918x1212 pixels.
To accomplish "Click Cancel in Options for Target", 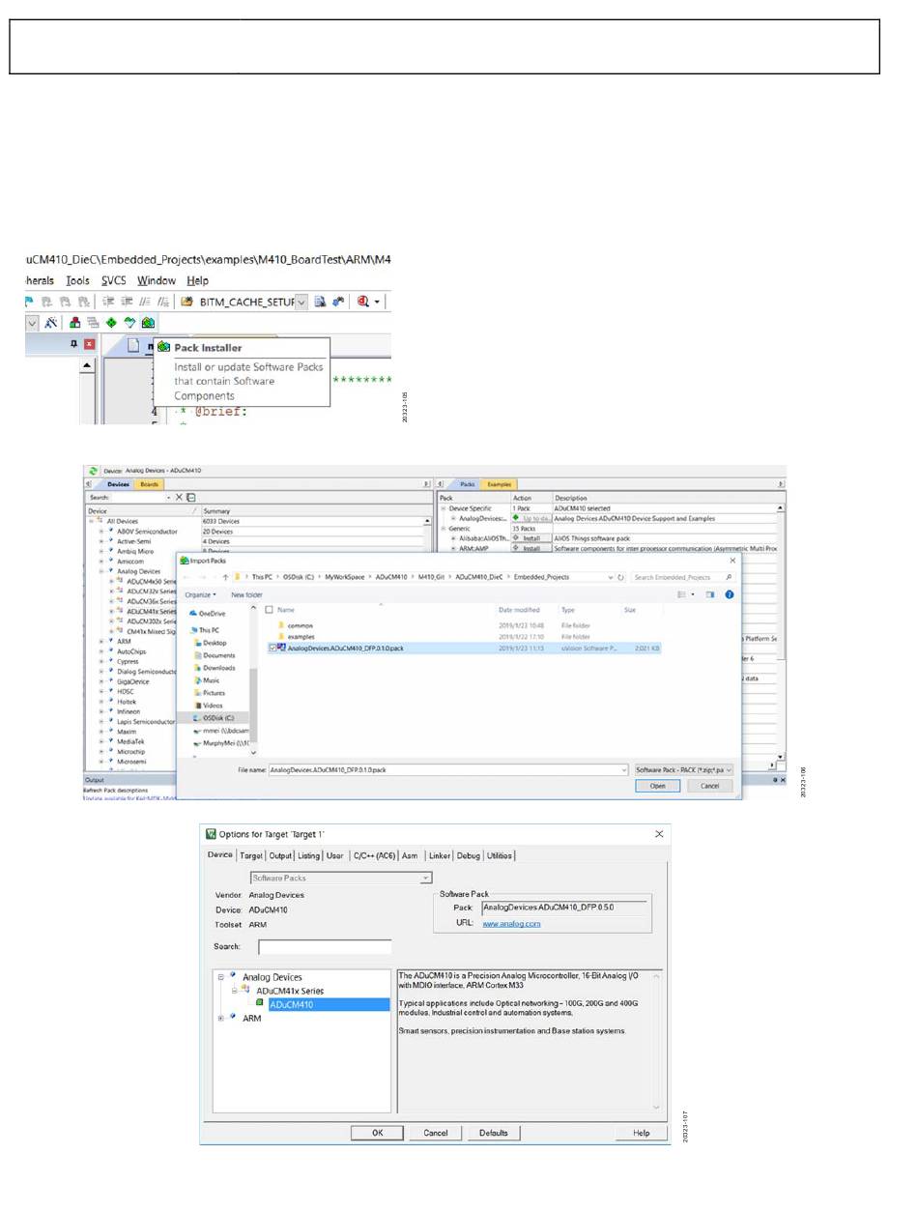I will [435, 1133].
